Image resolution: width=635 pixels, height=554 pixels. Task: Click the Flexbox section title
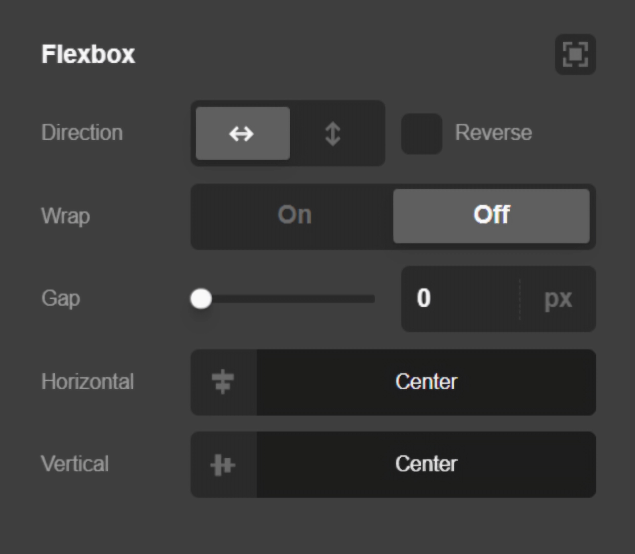click(88, 54)
